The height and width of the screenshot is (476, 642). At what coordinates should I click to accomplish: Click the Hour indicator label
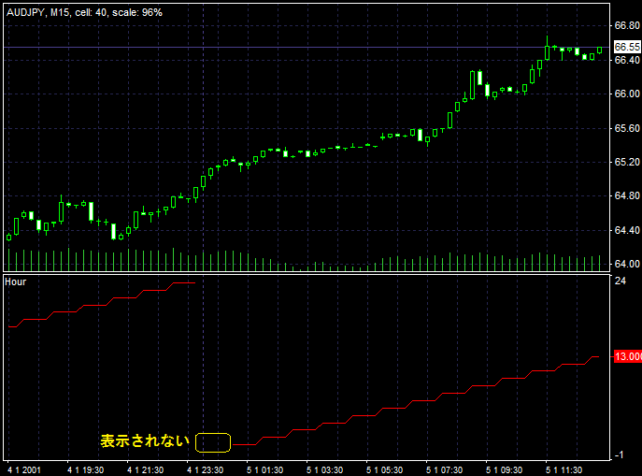[16, 281]
